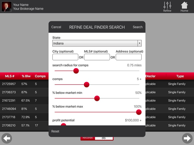Sort by MLS # column header

coord(10,76)
